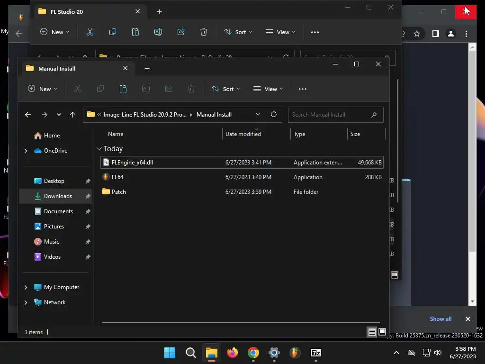Viewport: 485px width, 364px height.
Task: Open 7-Zip from taskbar
Action: pos(316,353)
